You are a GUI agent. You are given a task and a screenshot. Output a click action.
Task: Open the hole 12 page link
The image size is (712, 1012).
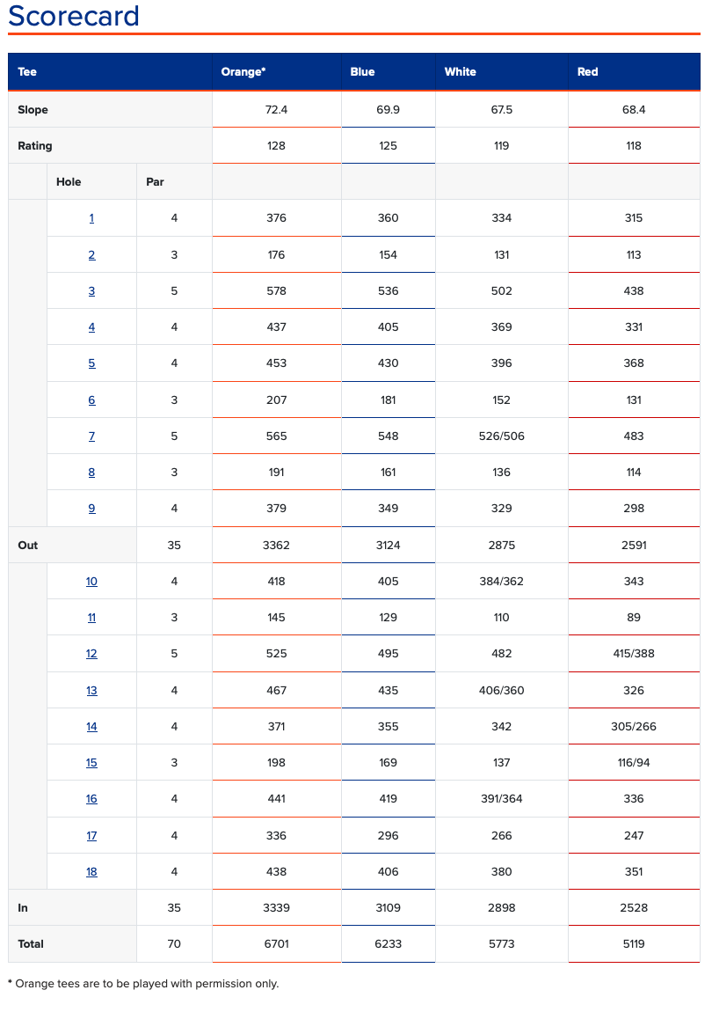[x=91, y=654]
